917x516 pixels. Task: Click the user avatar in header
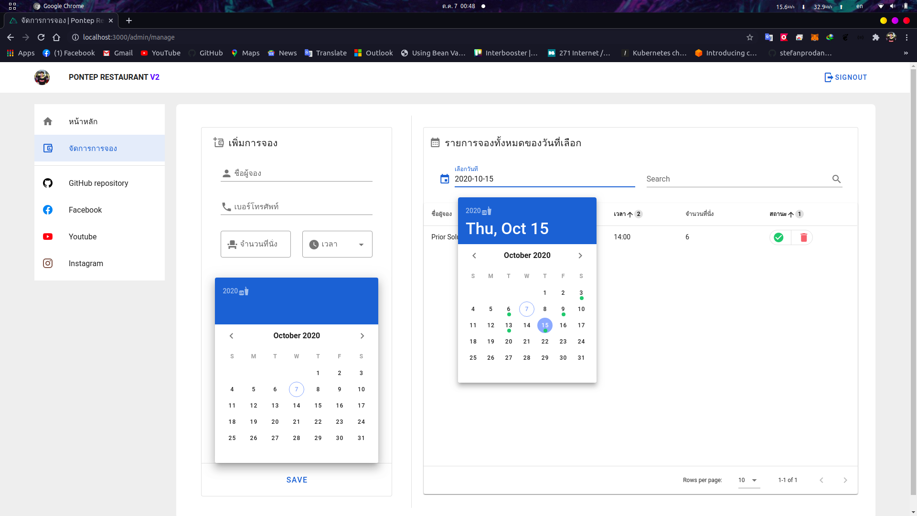(42, 77)
